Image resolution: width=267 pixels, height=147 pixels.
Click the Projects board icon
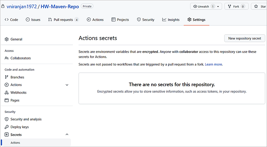(114, 20)
